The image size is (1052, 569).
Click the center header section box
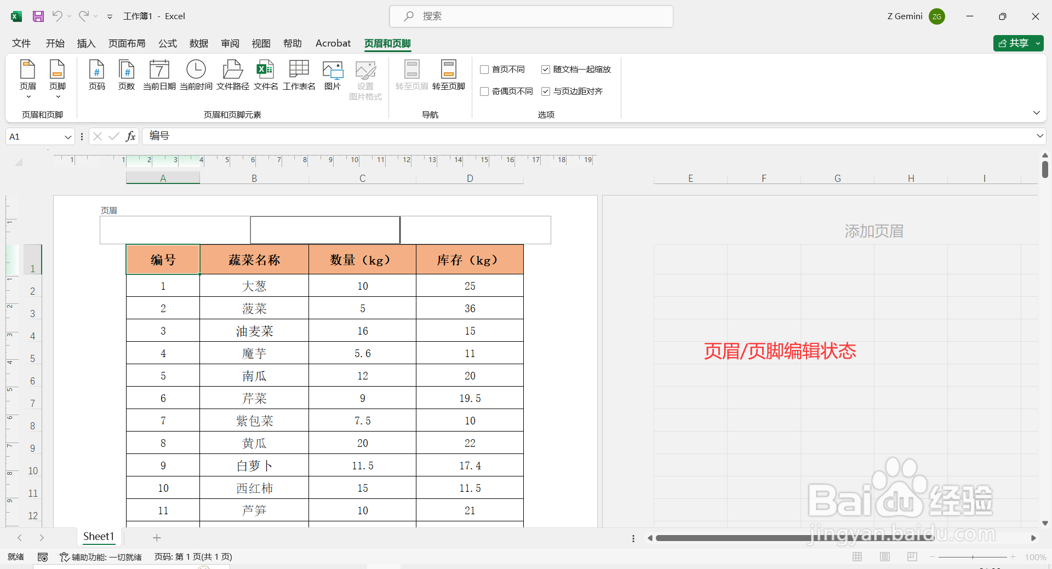click(325, 230)
